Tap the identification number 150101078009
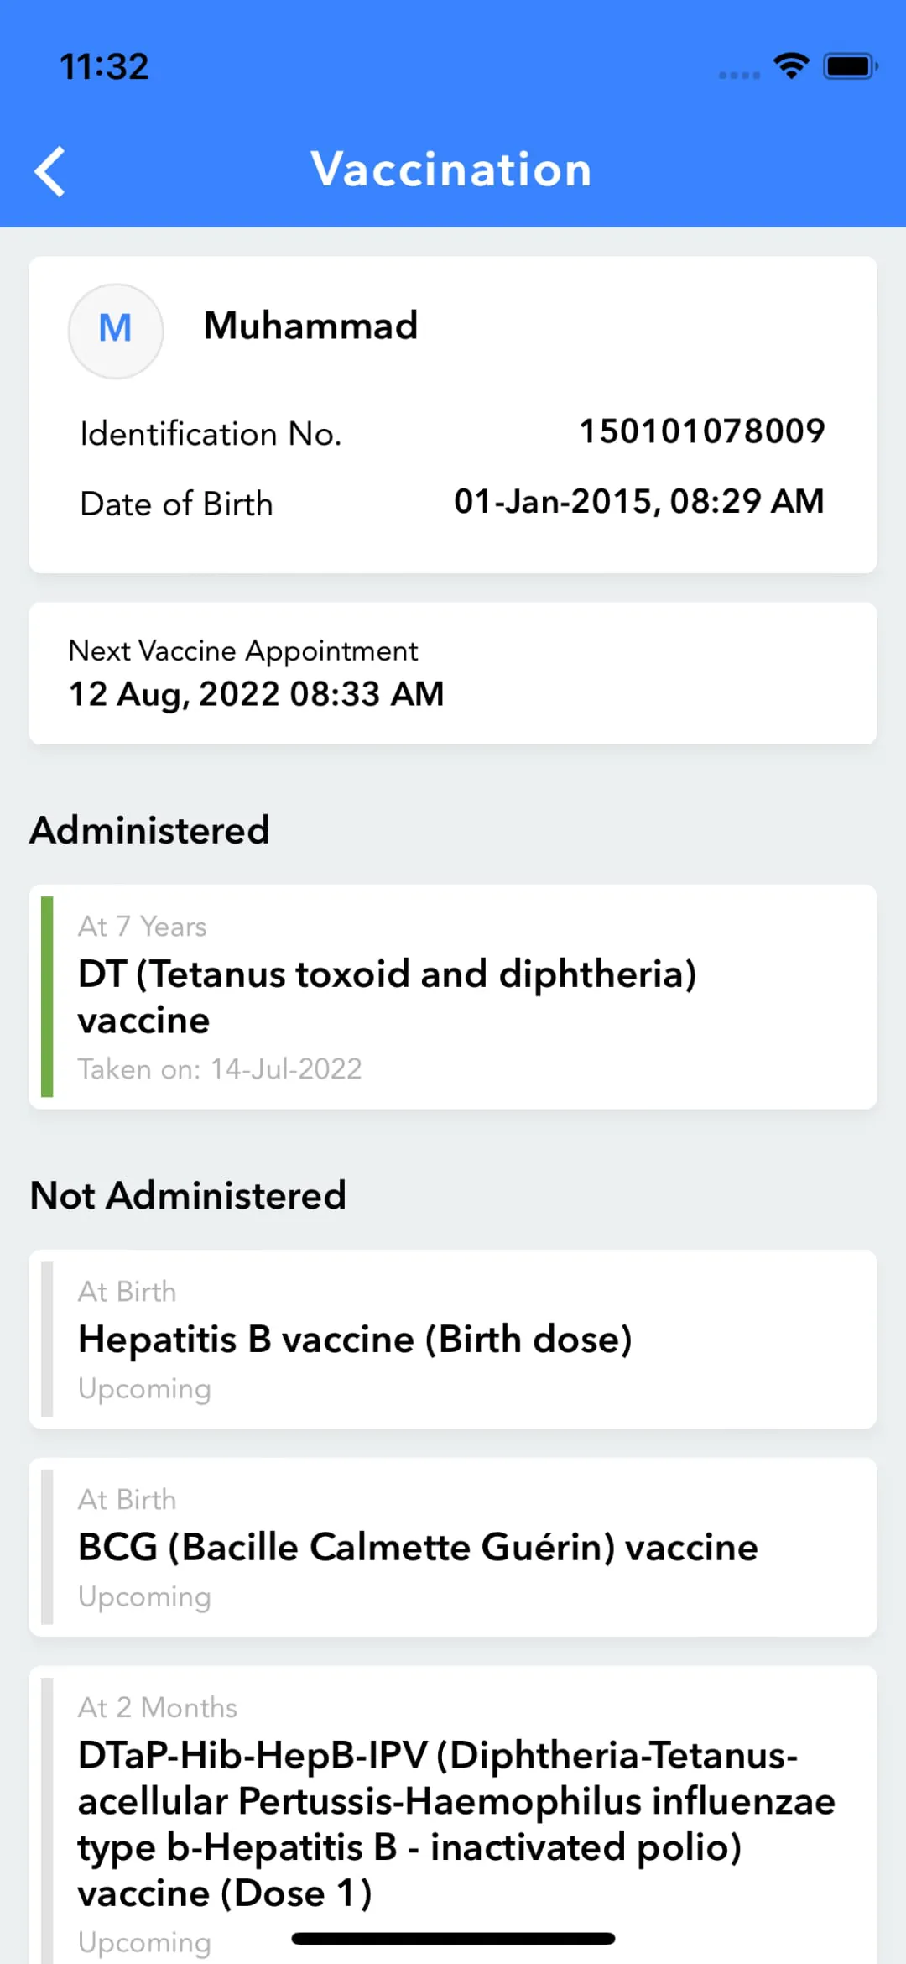 click(702, 431)
